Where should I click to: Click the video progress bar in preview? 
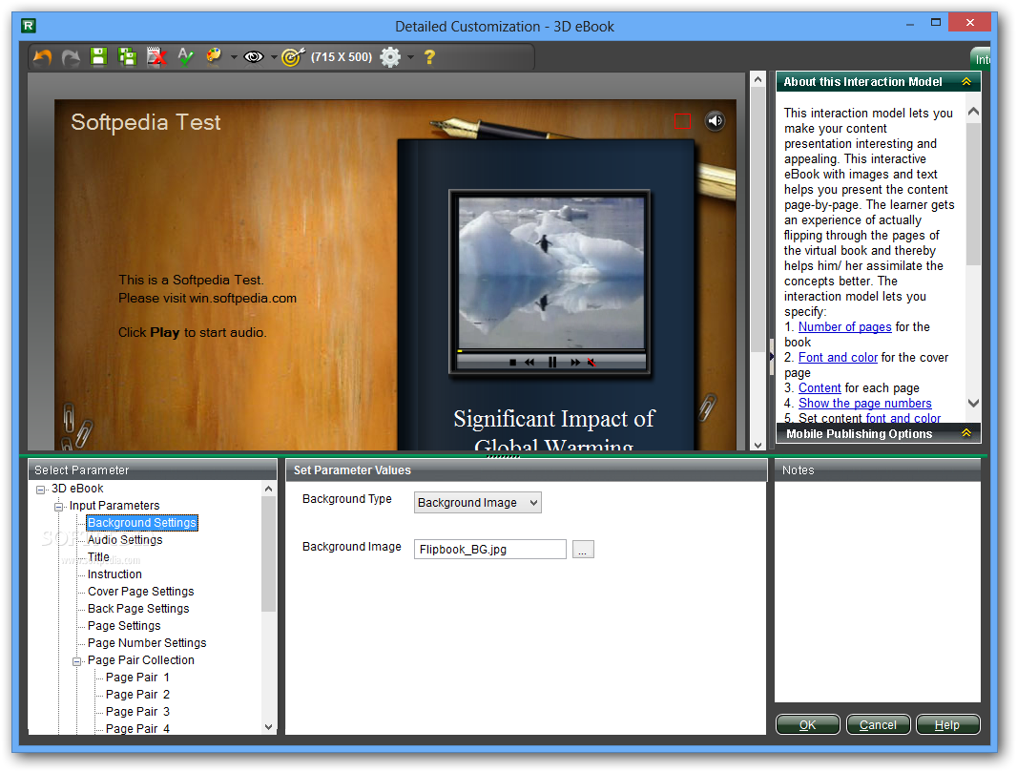pos(551,351)
